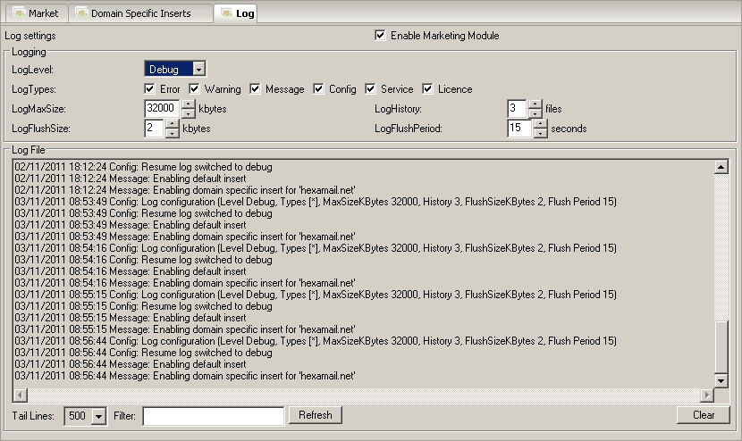
Task: Uncheck the Service log type
Action: point(371,89)
